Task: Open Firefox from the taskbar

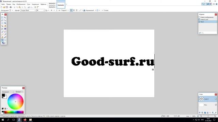Action: point(25,120)
